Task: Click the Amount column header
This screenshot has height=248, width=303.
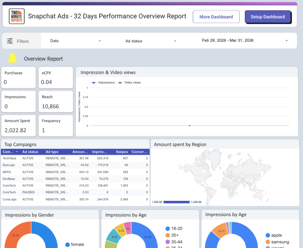Action: point(80,152)
